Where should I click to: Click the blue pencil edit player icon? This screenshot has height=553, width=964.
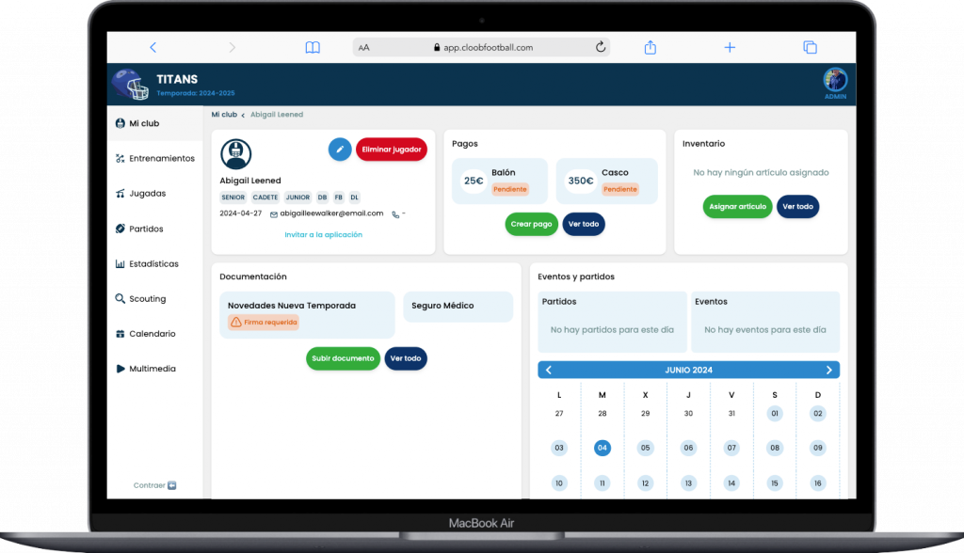click(x=340, y=149)
